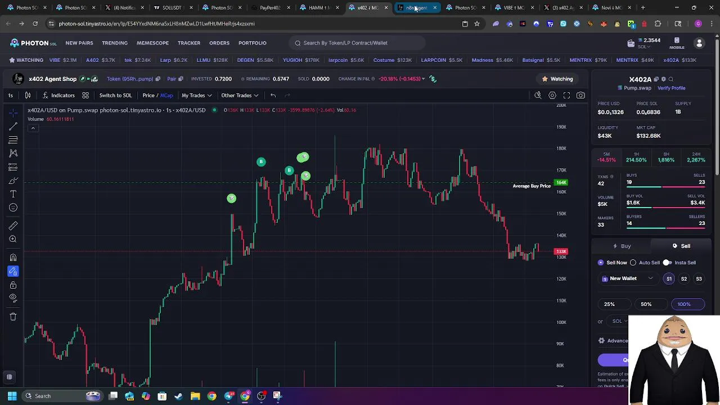Expand the Other Trades dropdown
720x405 pixels.
click(240, 95)
